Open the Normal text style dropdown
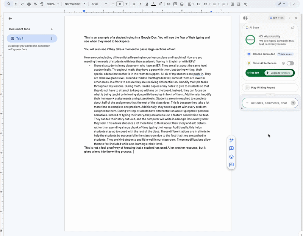This screenshot has height=236, width=303. [x=75, y=4]
